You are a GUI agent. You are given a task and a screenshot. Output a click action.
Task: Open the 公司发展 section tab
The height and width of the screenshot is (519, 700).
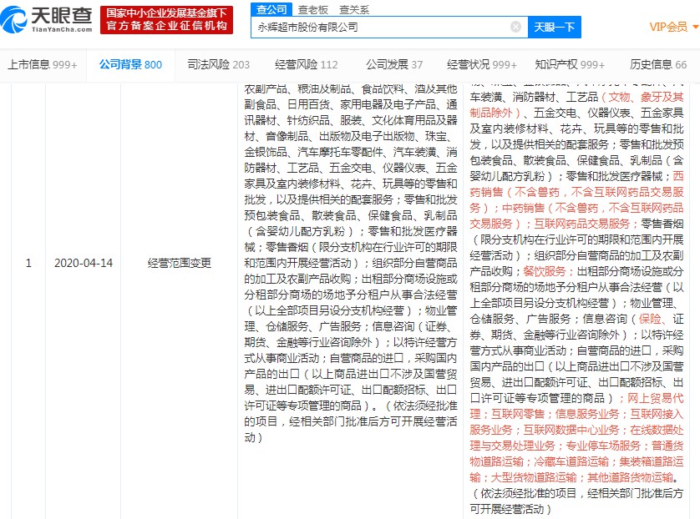(x=394, y=64)
